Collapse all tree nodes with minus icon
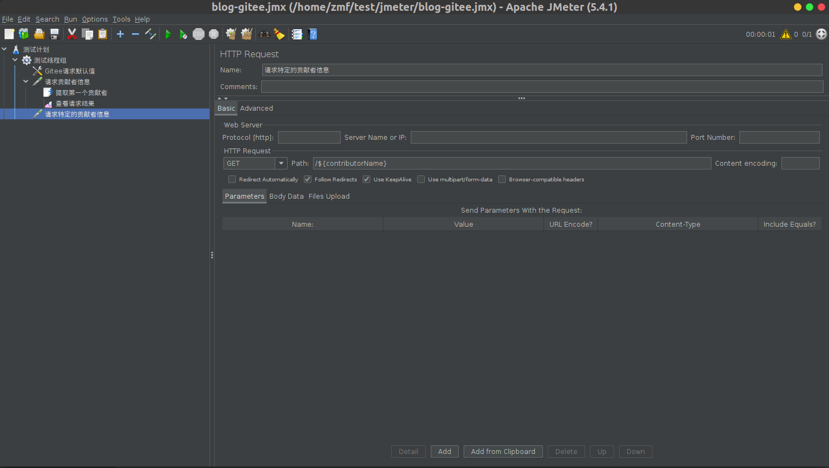The image size is (829, 468). [x=135, y=34]
